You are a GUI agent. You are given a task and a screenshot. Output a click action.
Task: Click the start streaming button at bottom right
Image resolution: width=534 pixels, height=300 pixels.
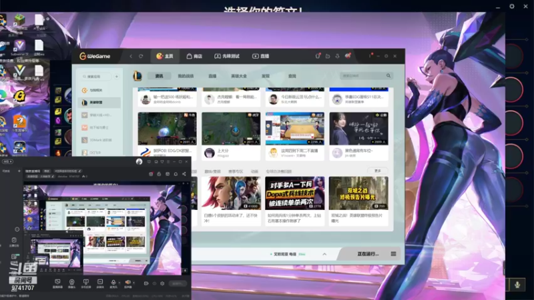pyautogui.click(x=178, y=283)
